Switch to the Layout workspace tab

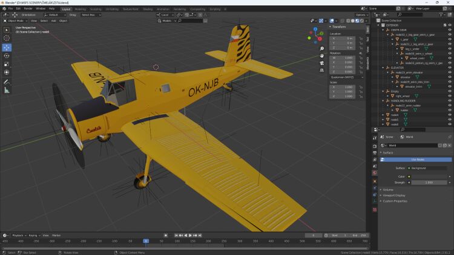pos(66,9)
